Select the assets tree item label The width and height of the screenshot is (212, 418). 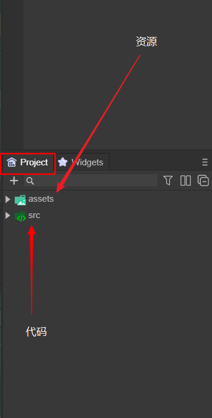tap(41, 199)
